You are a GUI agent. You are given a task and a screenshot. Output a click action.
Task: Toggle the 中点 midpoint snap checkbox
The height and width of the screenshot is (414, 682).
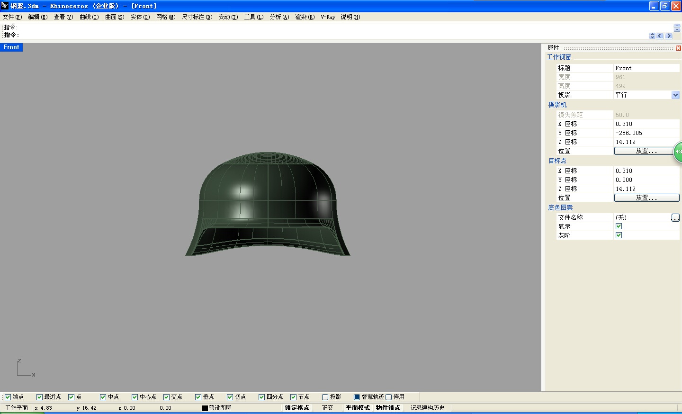point(103,397)
